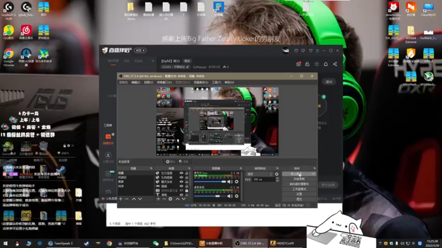Select the 玩游戏 scene in the scene list
The image size is (442, 248).
pos(122,177)
